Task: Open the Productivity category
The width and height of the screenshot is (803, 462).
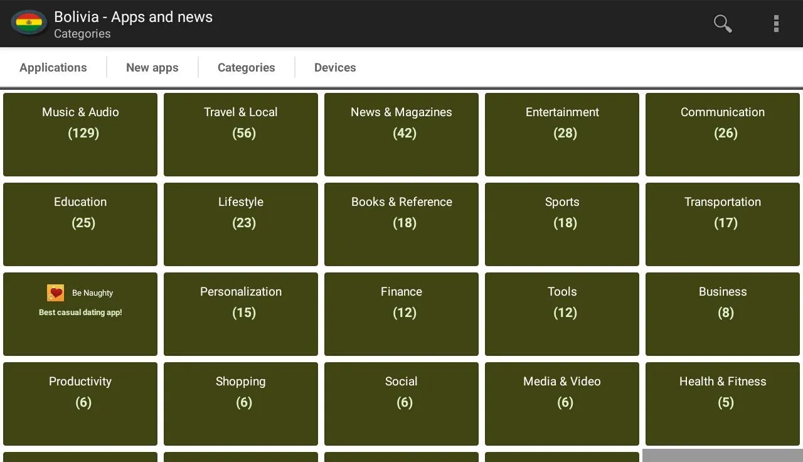Action: click(x=80, y=404)
